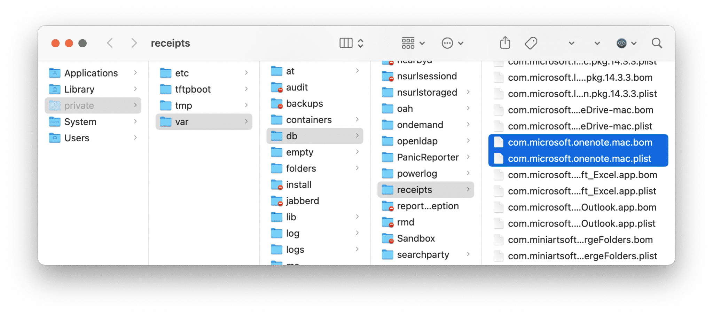Expand the Applications row chevron

point(135,73)
